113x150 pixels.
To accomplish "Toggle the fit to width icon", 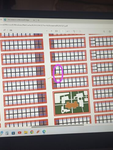I will pyautogui.click(x=56, y=31).
